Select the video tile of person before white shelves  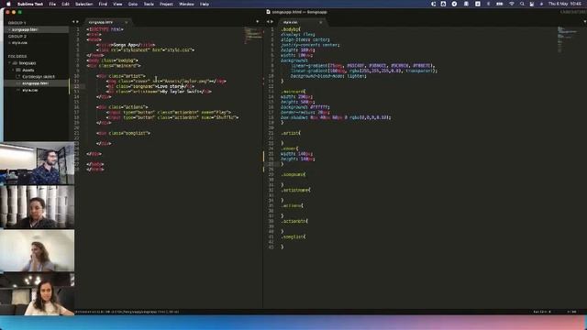[37, 207]
